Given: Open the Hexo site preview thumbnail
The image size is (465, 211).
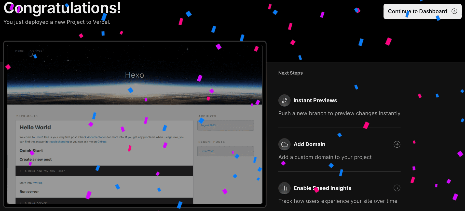Looking at the screenshot, I should (135, 124).
